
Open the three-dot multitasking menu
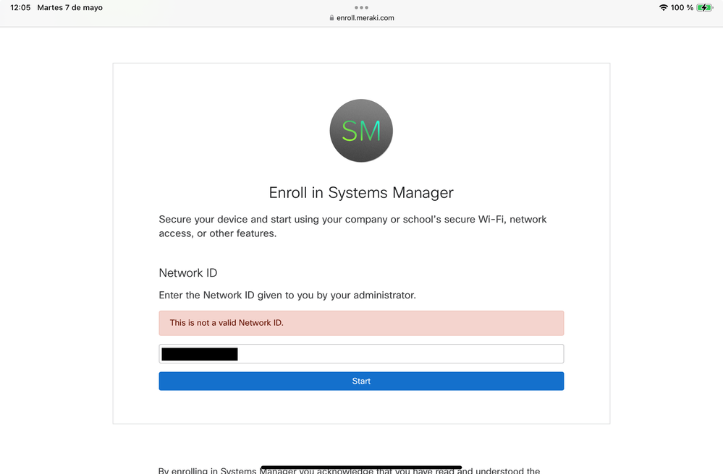click(361, 7)
